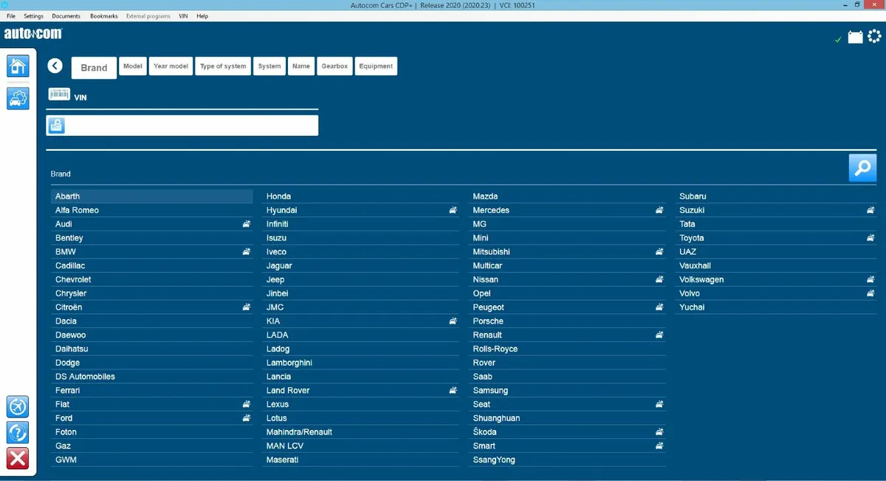Click the VIN text input field

point(192,126)
